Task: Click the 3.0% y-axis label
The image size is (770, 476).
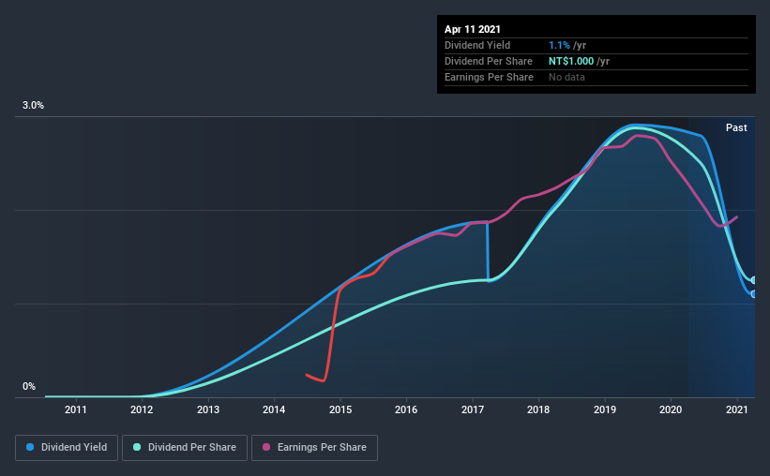Action: (x=33, y=106)
